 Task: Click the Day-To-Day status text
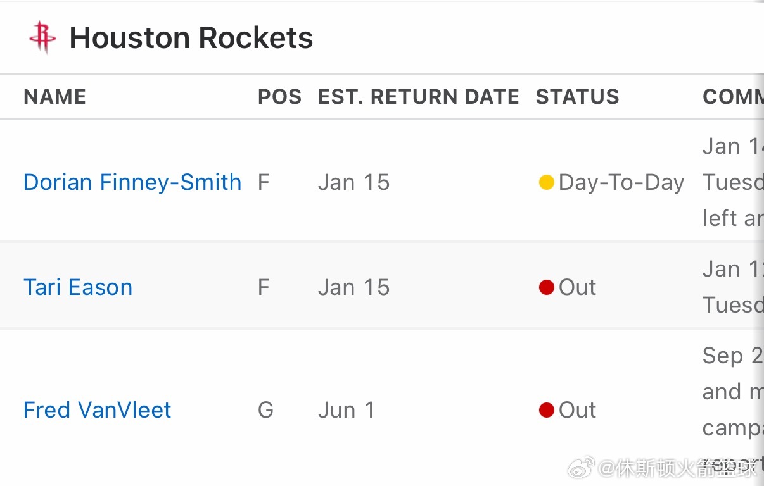coord(621,182)
